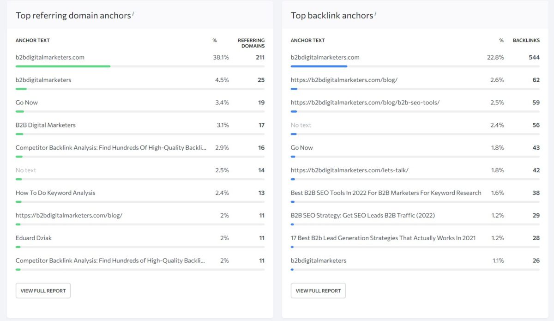The image size is (554, 321).
Task: Sort by the BACKLINKS column header
Action: point(527,40)
